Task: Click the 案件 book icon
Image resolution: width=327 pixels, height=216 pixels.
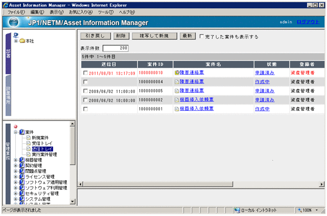Action: pyautogui.click(x=22, y=132)
